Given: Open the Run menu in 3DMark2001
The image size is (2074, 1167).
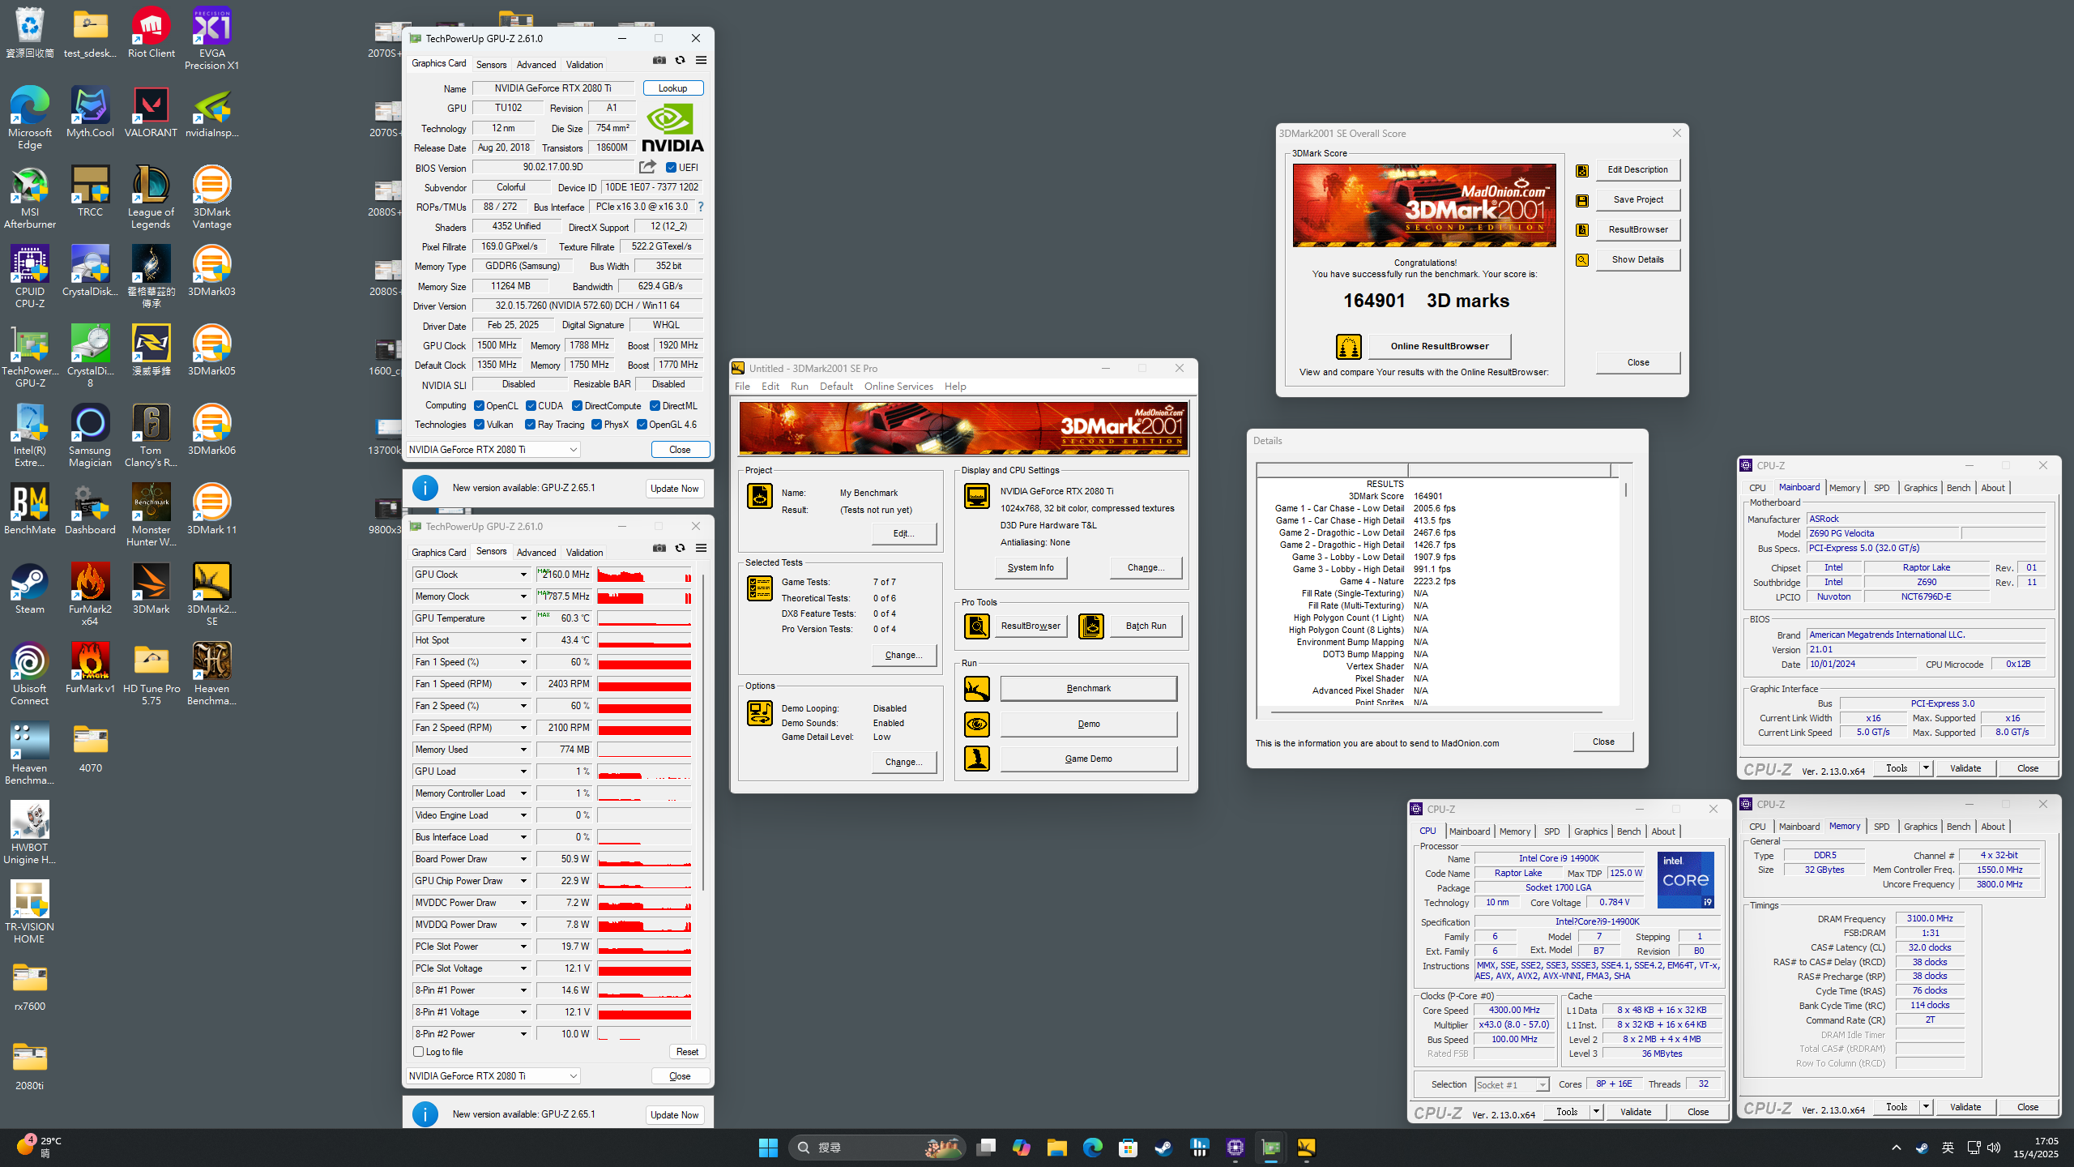Looking at the screenshot, I should pos(800,387).
